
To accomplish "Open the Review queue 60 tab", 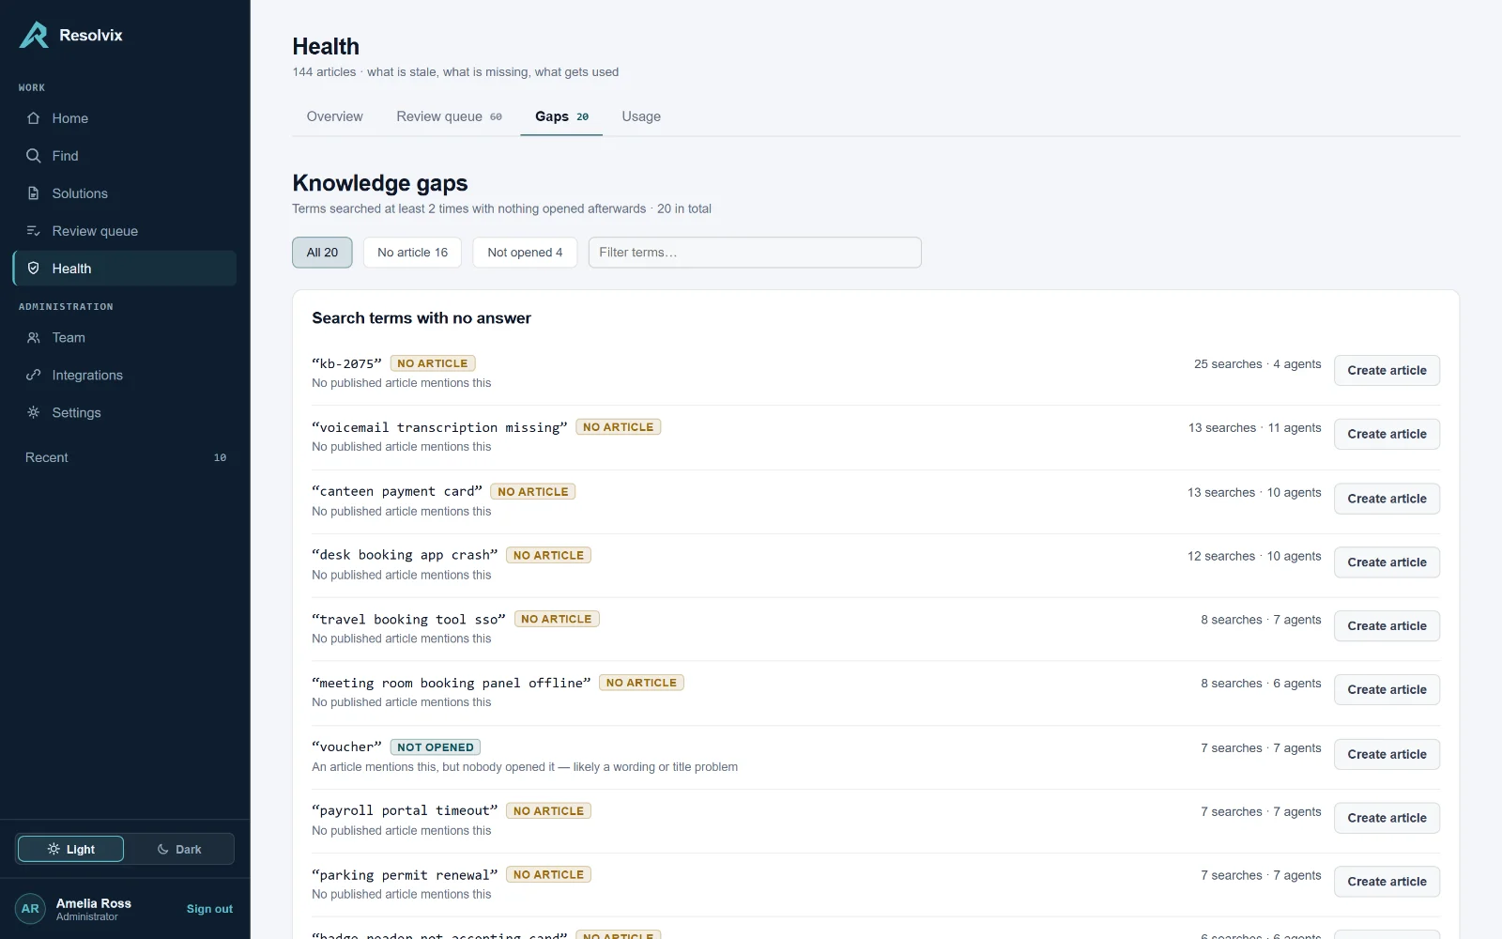I will pos(449,116).
